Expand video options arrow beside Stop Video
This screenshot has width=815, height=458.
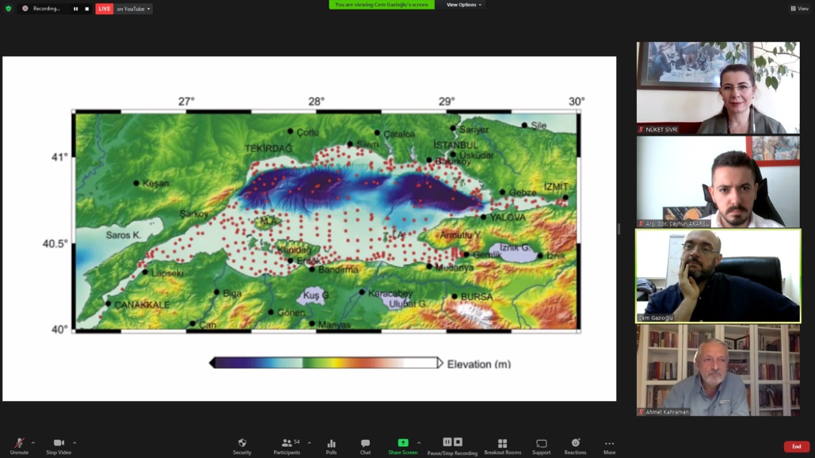[75, 443]
